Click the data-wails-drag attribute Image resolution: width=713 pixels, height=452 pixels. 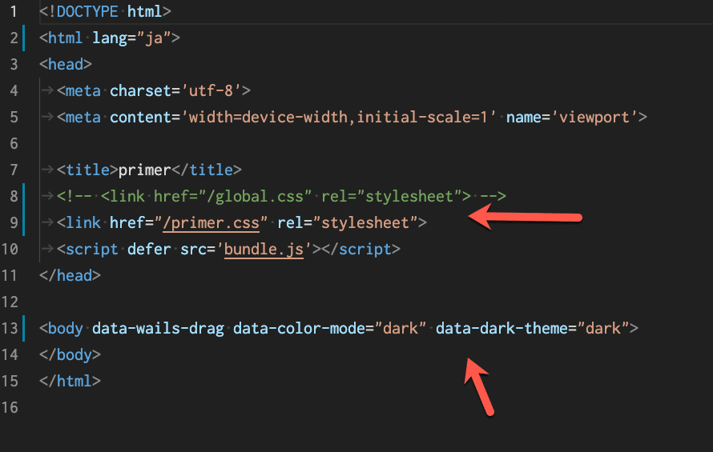pyautogui.click(x=159, y=328)
